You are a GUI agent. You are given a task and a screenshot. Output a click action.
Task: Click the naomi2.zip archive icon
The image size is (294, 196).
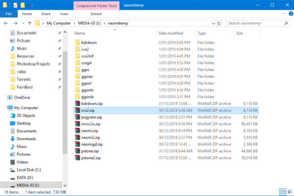(77, 137)
